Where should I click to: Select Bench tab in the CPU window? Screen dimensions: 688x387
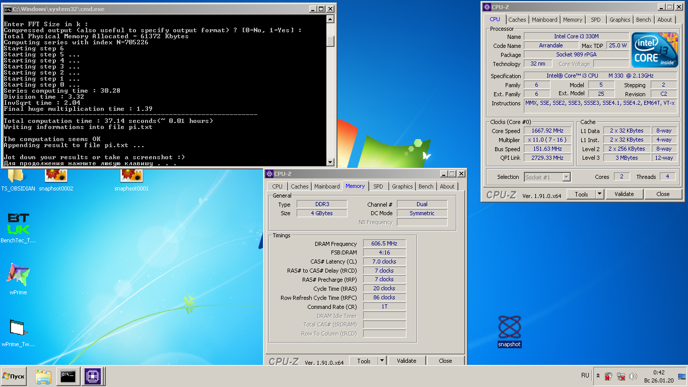pyautogui.click(x=644, y=20)
